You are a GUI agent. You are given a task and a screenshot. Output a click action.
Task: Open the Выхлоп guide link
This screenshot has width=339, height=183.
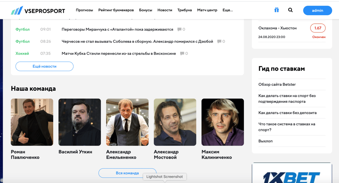click(x=265, y=141)
